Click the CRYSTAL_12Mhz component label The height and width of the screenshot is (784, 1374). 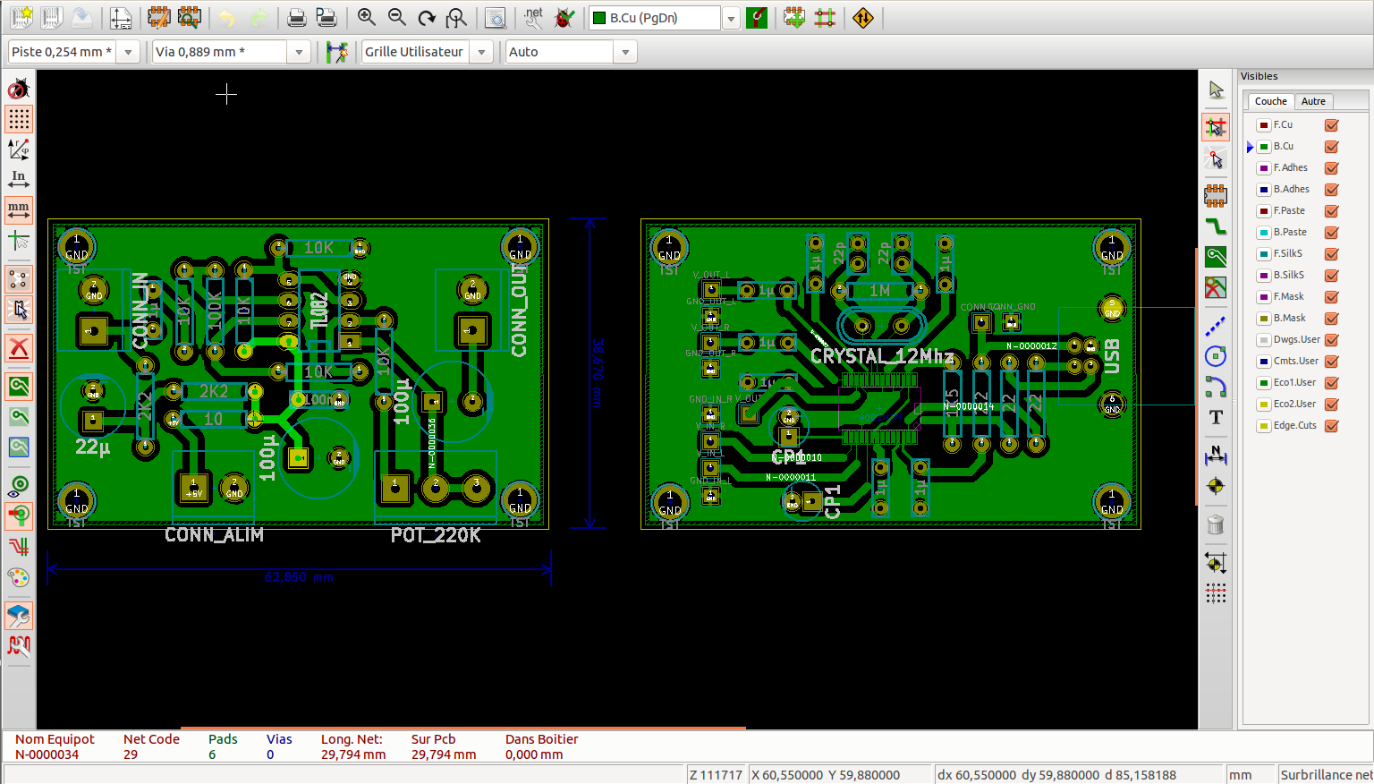click(x=881, y=356)
